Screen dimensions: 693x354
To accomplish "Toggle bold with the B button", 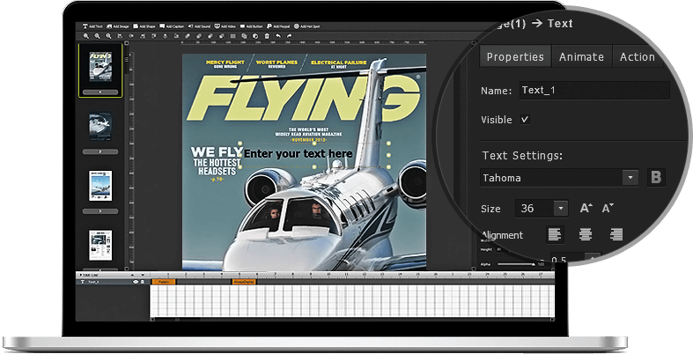I will click(x=656, y=178).
